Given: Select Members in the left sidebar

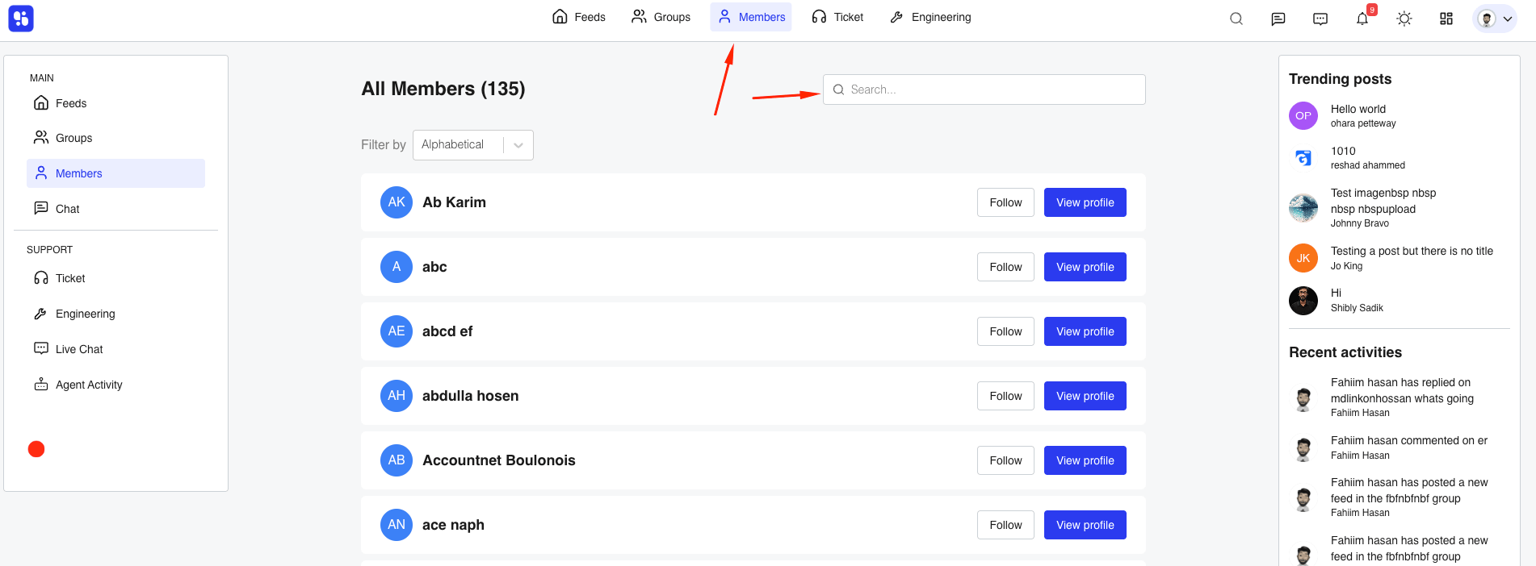Looking at the screenshot, I should click(x=115, y=173).
